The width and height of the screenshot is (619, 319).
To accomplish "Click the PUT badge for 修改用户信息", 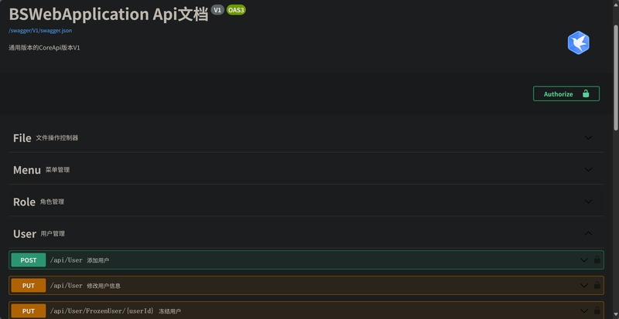I will [29, 286].
